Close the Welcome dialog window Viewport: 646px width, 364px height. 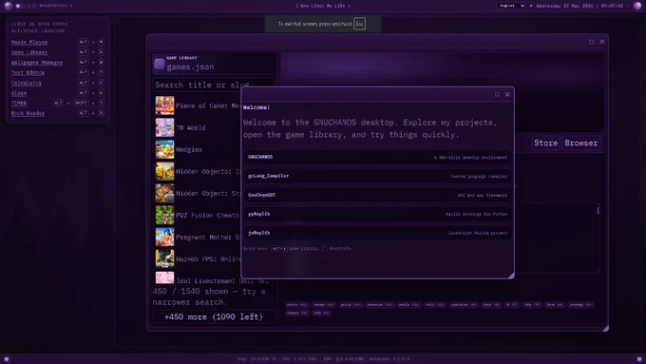507,94
